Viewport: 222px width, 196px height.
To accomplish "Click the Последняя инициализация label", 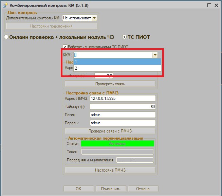I will (x=91, y=160).
